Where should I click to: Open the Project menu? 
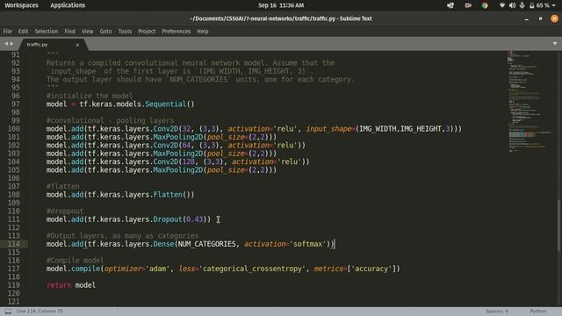click(x=147, y=32)
